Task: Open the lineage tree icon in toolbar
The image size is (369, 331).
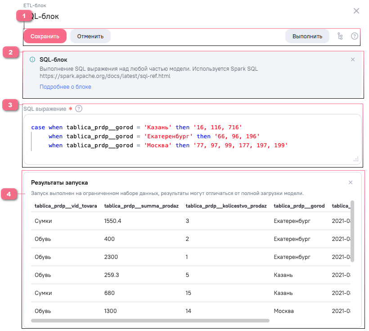Action: [x=340, y=36]
